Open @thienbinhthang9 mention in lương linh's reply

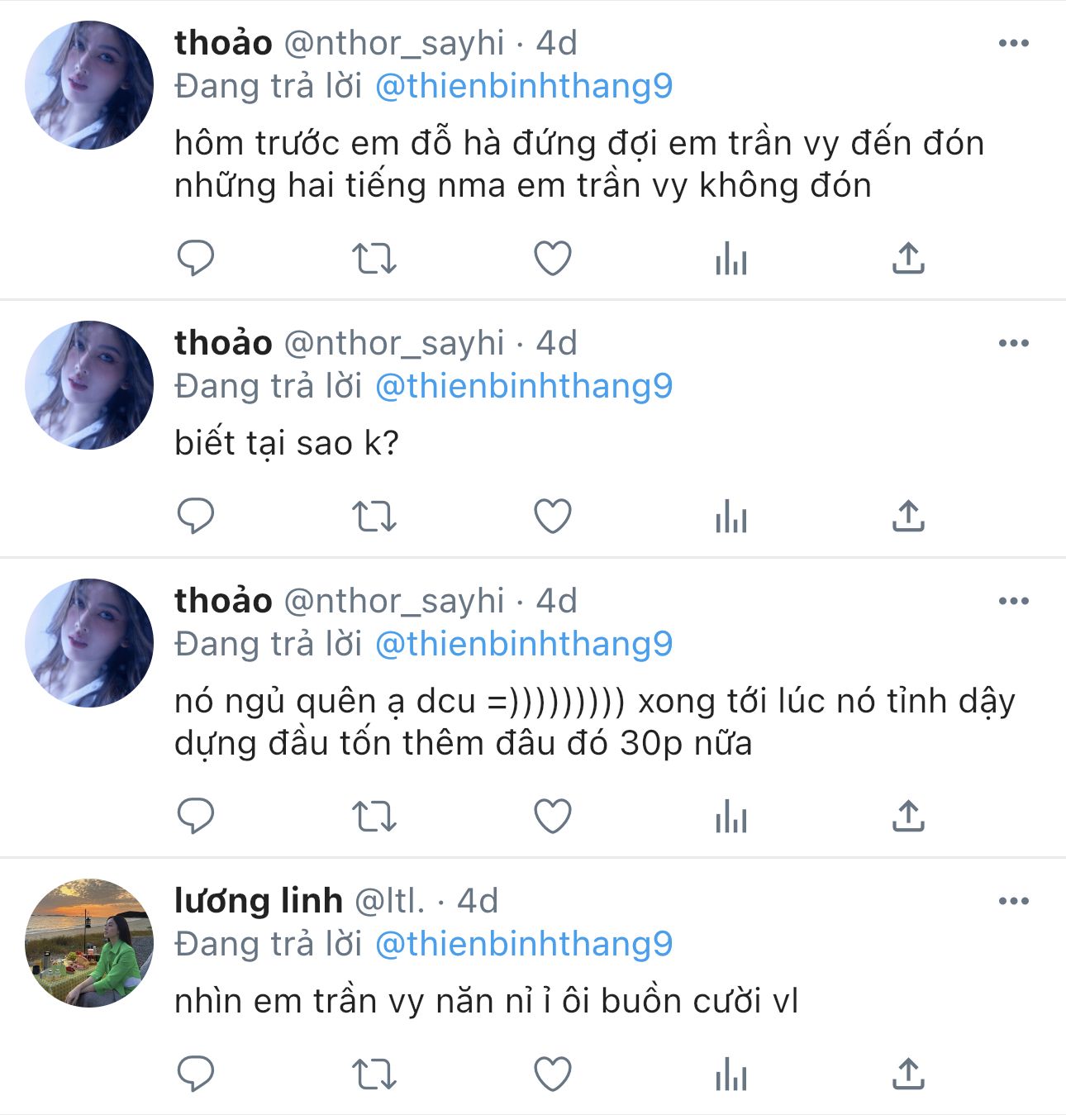point(524,944)
